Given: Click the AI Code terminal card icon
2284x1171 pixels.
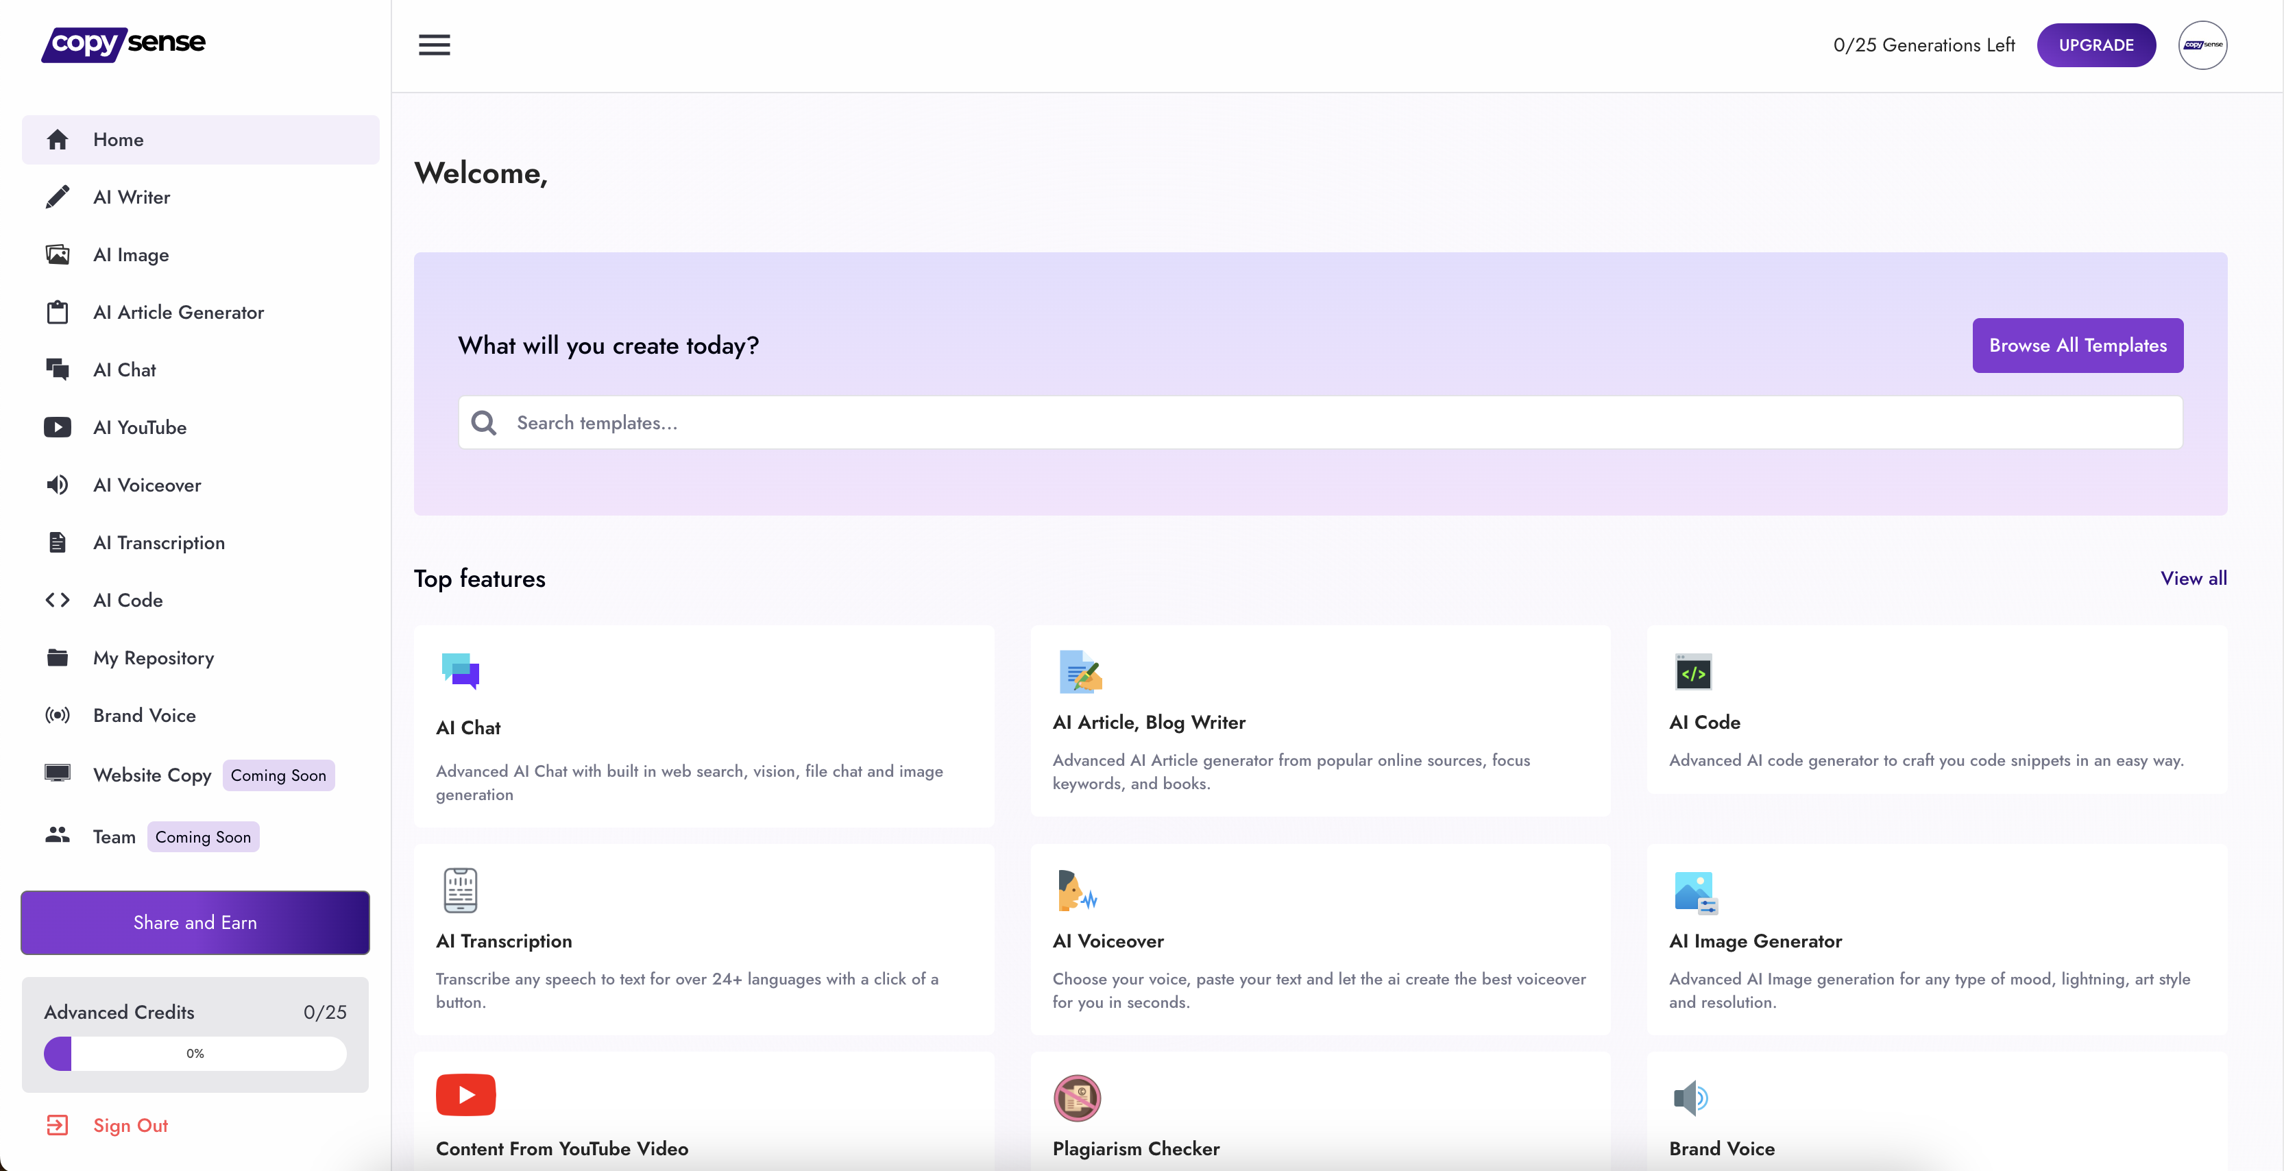Looking at the screenshot, I should point(1692,673).
